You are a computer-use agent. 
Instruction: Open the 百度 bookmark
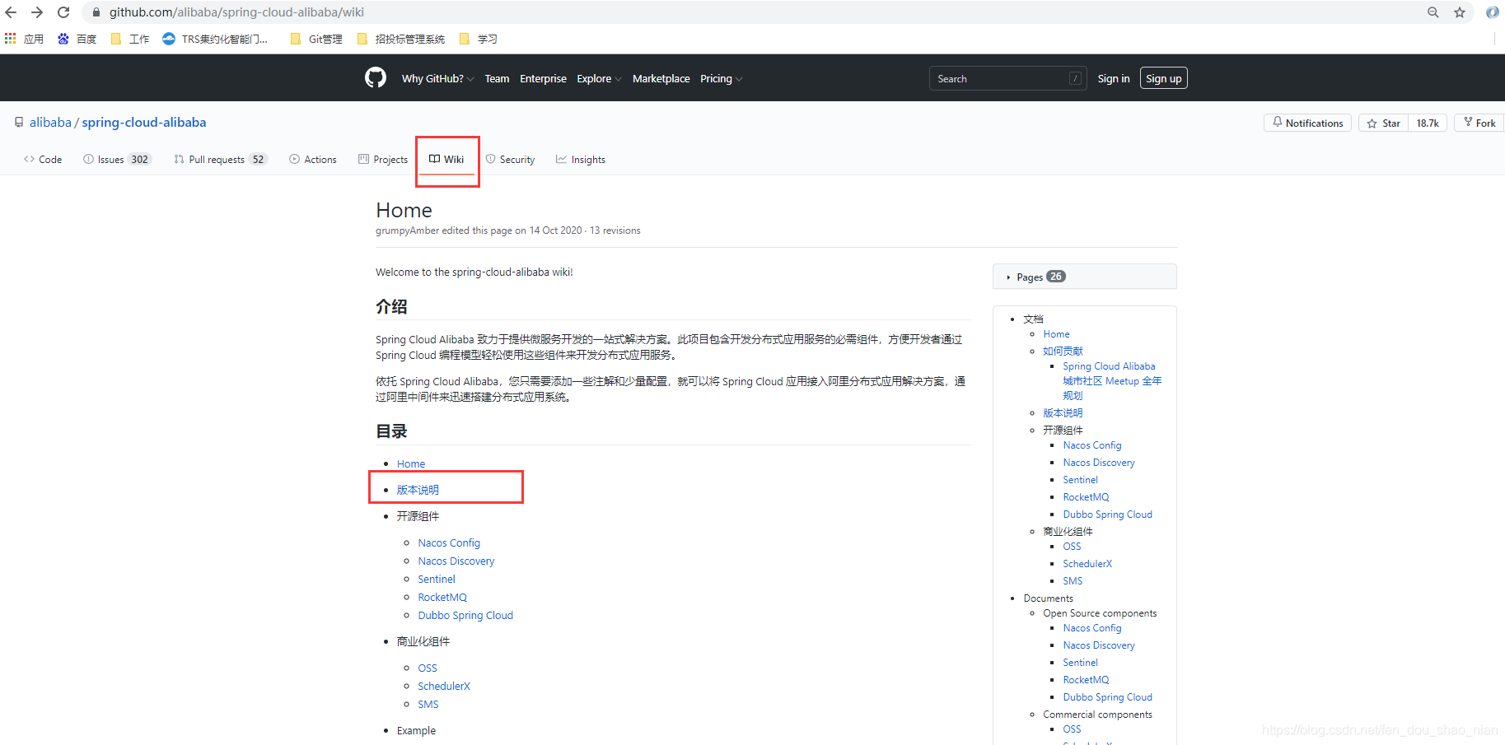77,39
